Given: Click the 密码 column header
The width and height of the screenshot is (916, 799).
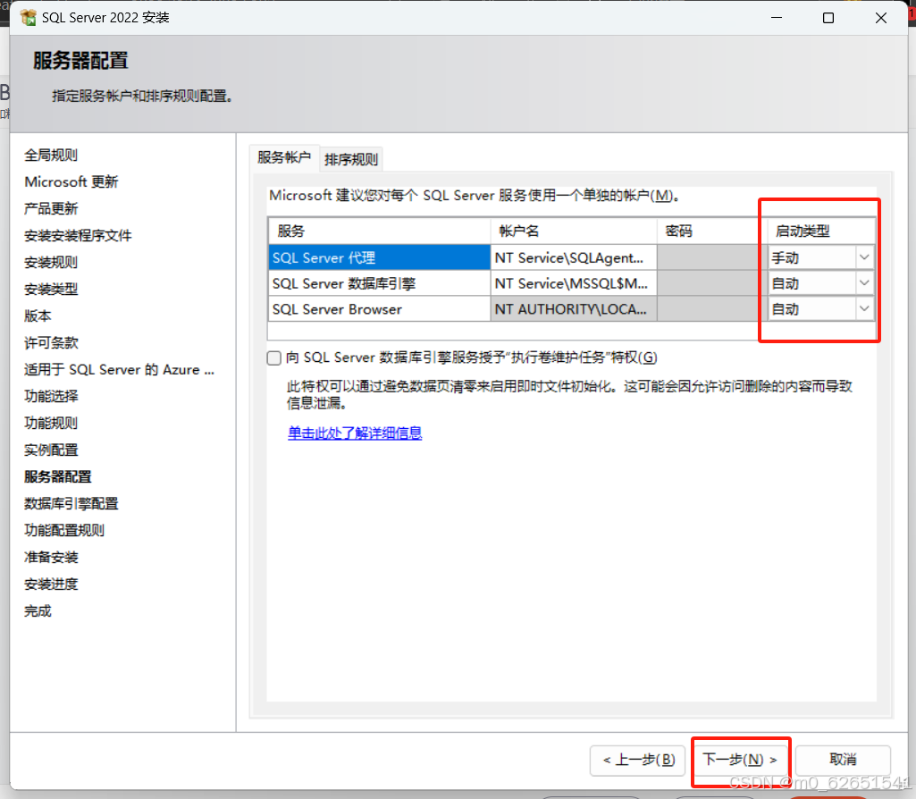Looking at the screenshot, I should point(711,231).
